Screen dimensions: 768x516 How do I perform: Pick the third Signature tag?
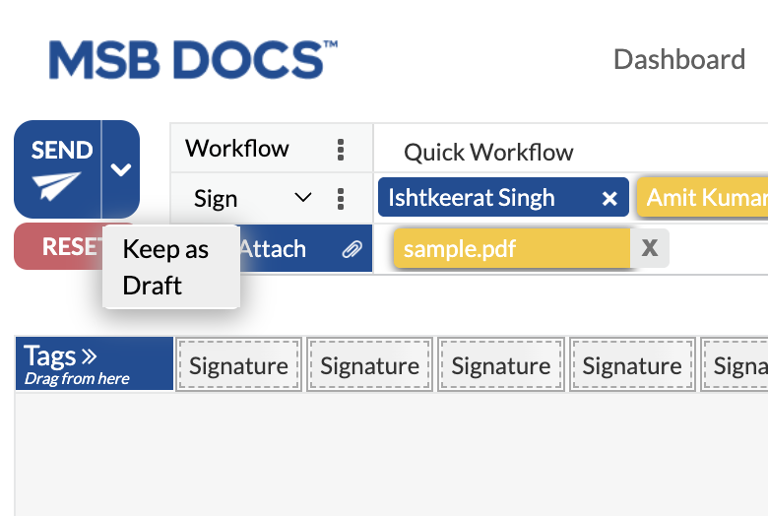coord(501,366)
